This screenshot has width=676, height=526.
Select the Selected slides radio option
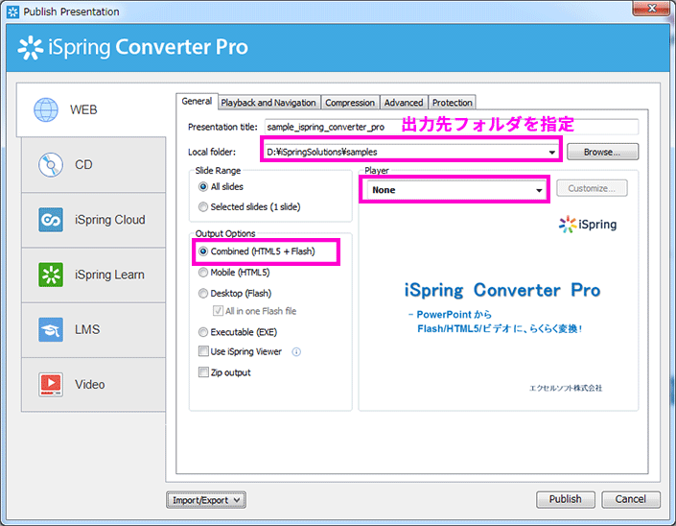pyautogui.click(x=203, y=207)
